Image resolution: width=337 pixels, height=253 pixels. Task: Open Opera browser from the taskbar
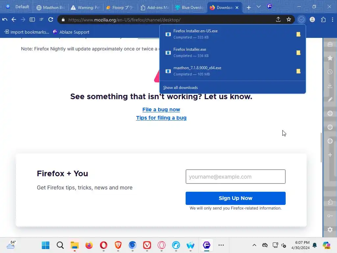click(104, 245)
